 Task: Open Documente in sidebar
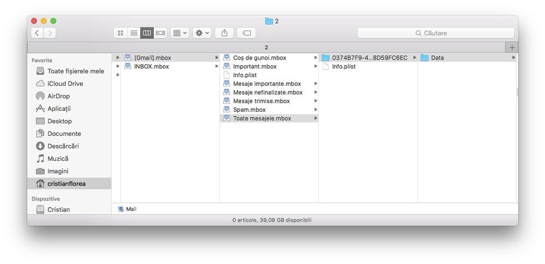(x=70, y=134)
